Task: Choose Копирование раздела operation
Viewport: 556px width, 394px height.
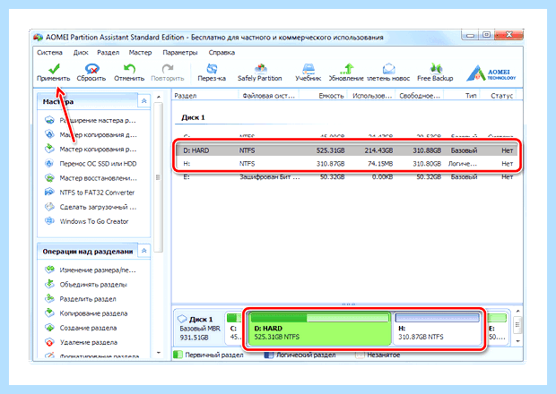Action: [x=86, y=313]
